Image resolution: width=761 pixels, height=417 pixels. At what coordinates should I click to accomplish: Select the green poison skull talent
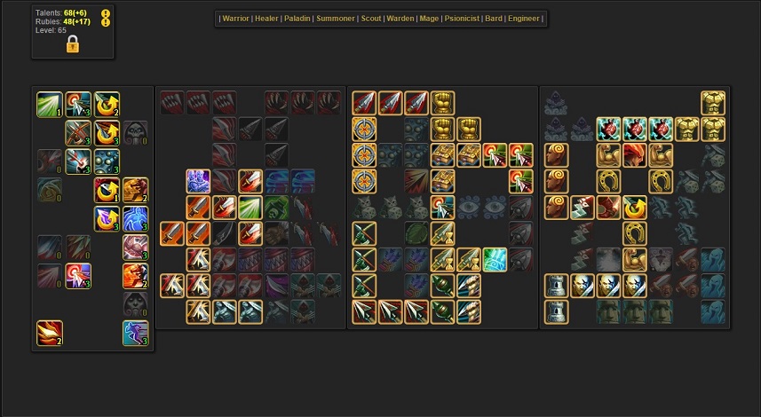pos(277,207)
